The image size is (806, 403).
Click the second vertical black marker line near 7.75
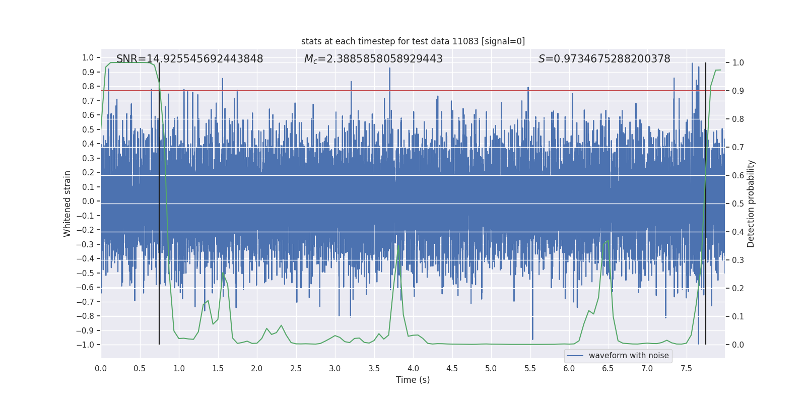pos(706,204)
